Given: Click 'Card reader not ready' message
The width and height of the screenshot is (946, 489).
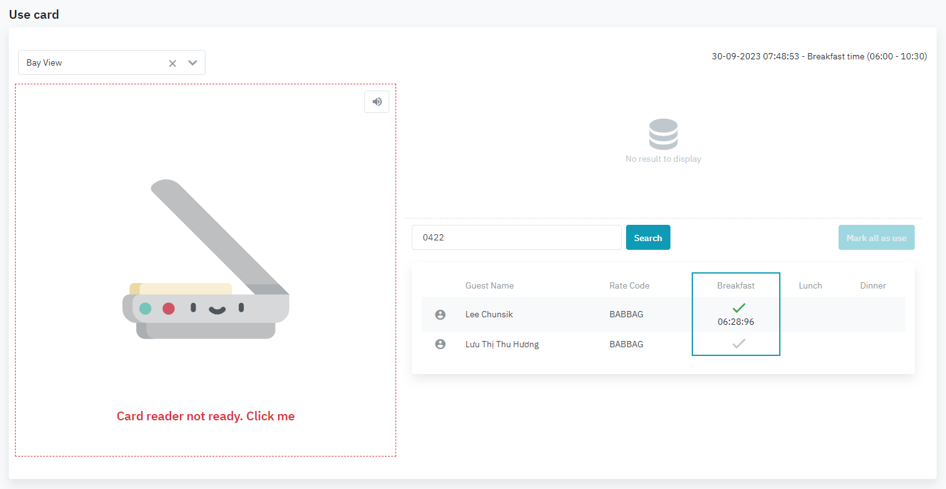Looking at the screenshot, I should tap(206, 416).
